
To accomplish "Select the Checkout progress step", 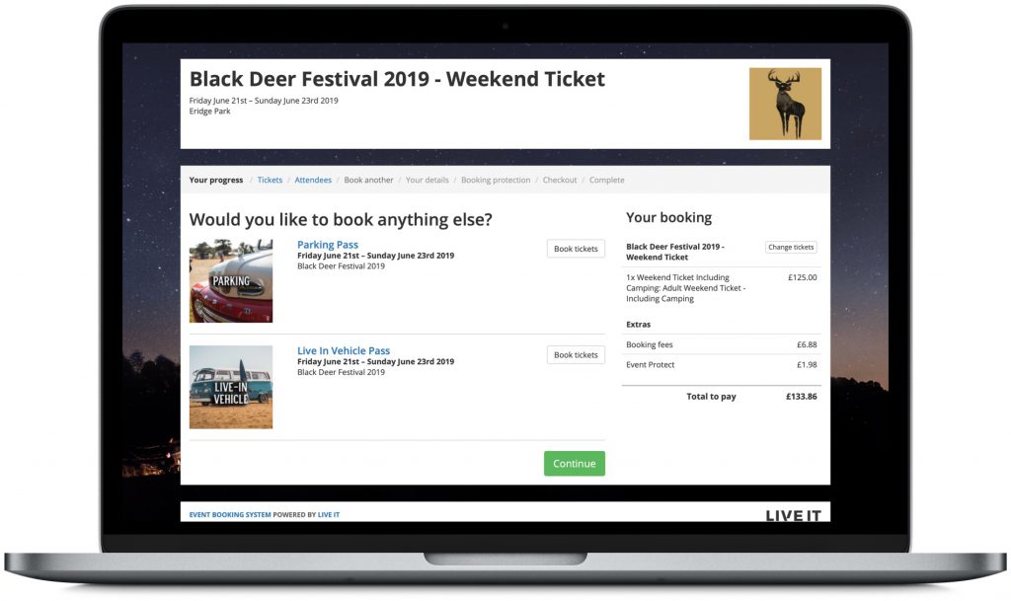I will pos(560,181).
